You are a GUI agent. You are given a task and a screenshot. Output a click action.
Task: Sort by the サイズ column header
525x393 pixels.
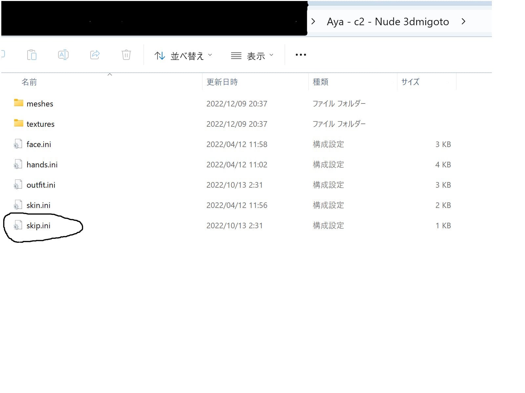click(410, 82)
